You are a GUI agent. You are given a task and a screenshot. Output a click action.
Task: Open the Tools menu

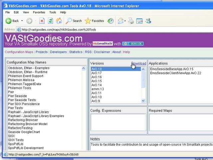pos(53,12)
